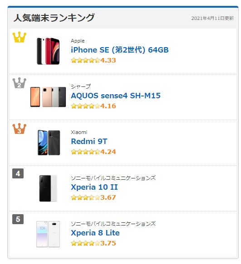Click the Xperia 8 Lite 3.75 rating
This screenshot has height=264, width=241.
[x=108, y=243]
